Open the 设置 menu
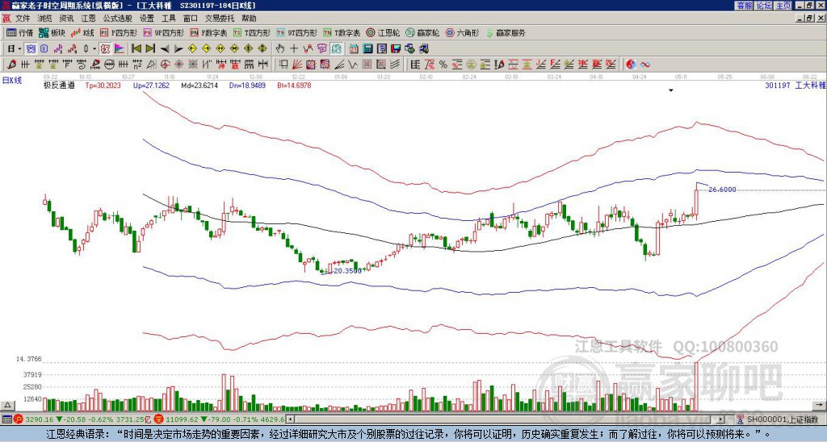This screenshot has width=827, height=442. [147, 19]
